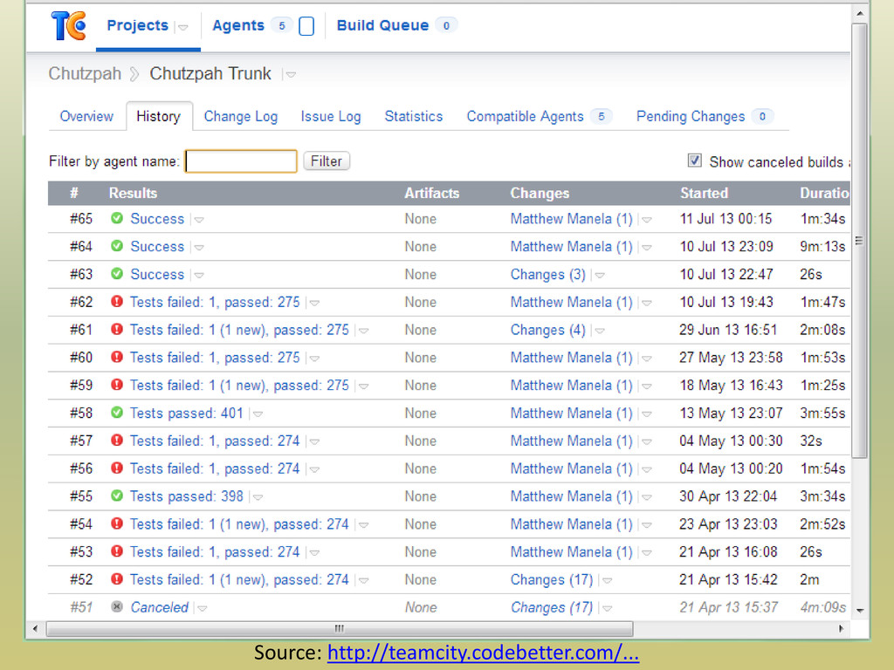Screen dimensions: 894x670
Task: Click gray canceled icon for build #51
Action: pos(117,607)
